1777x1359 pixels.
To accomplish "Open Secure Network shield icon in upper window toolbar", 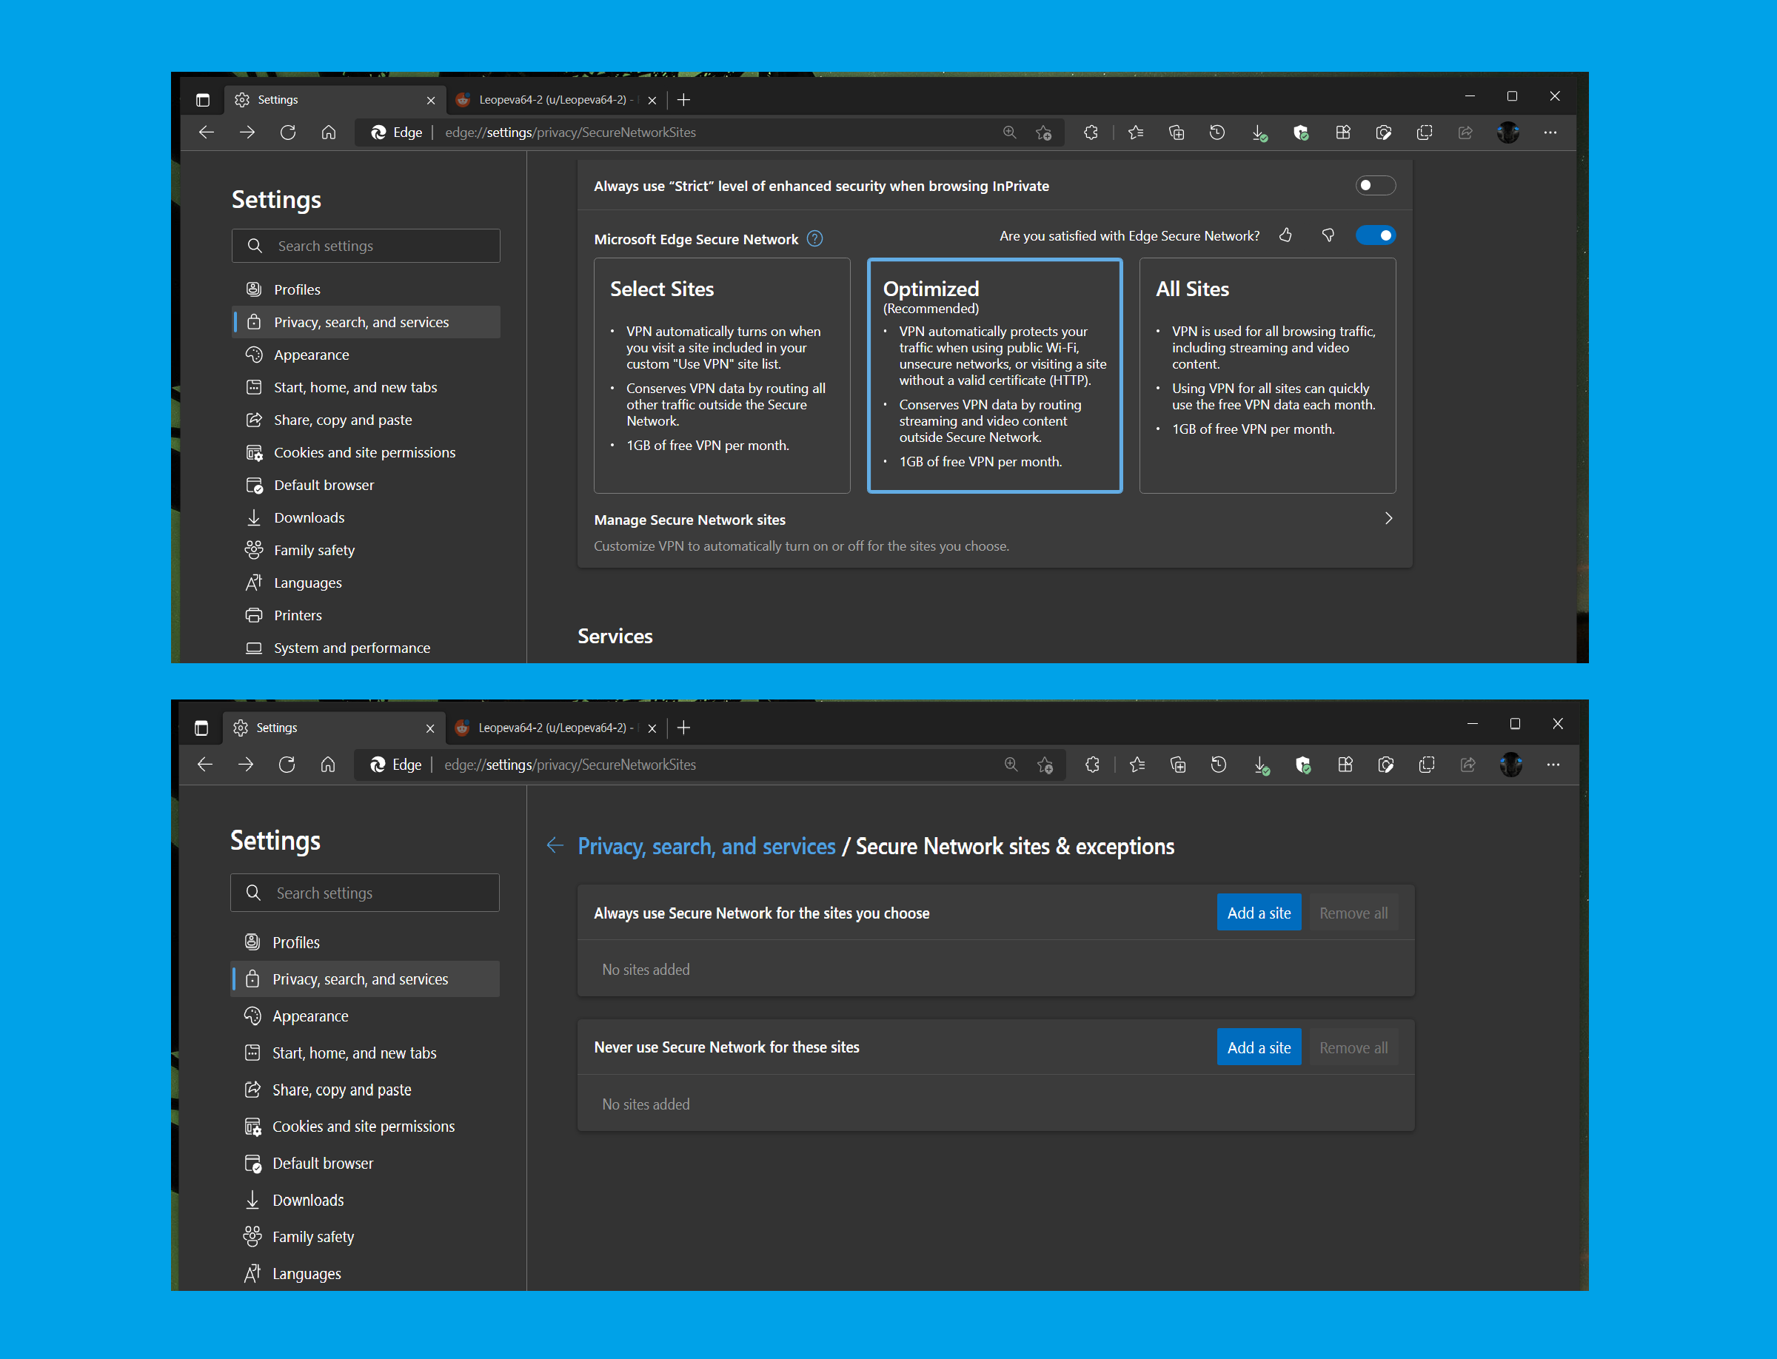I will pyautogui.click(x=1300, y=132).
